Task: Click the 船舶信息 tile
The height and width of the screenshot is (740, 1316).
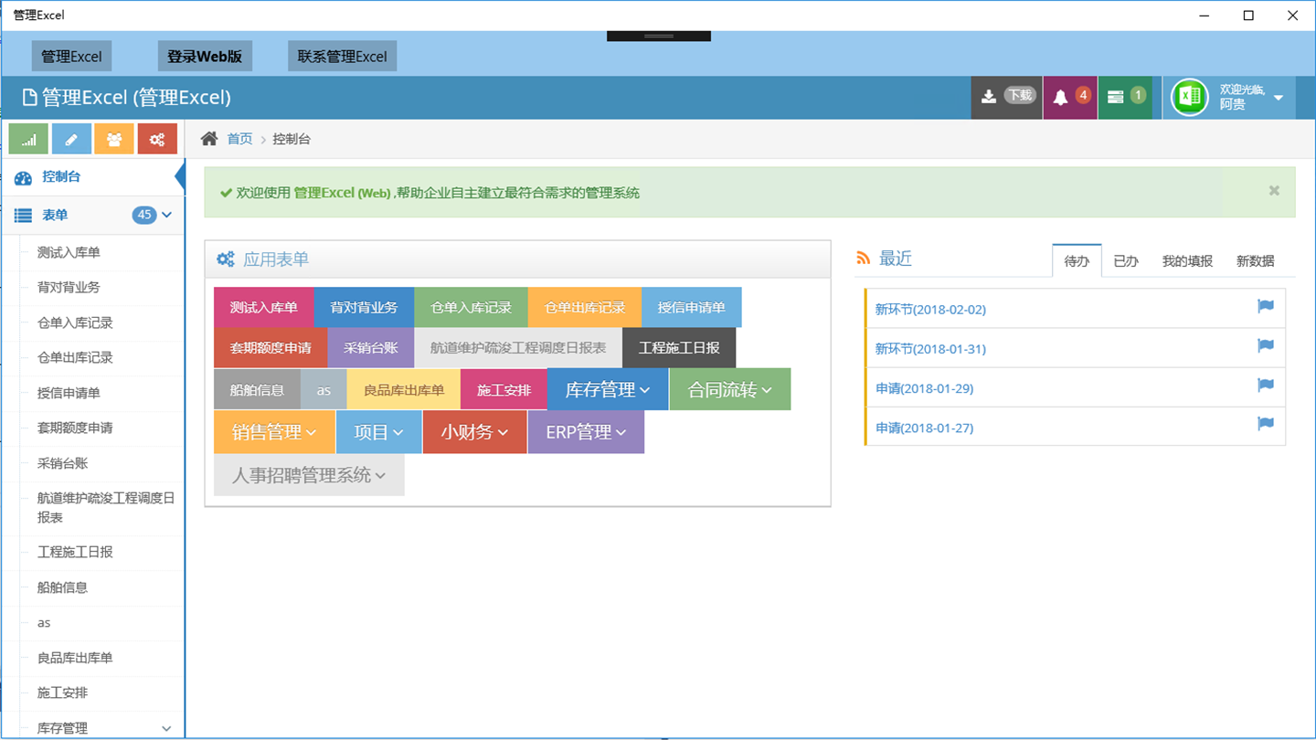Action: [x=257, y=390]
